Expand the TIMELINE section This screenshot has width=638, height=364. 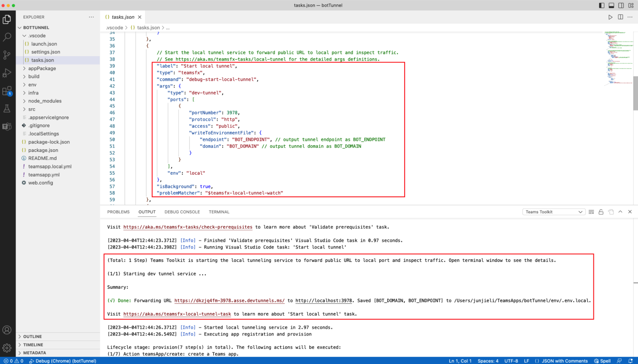coord(58,345)
